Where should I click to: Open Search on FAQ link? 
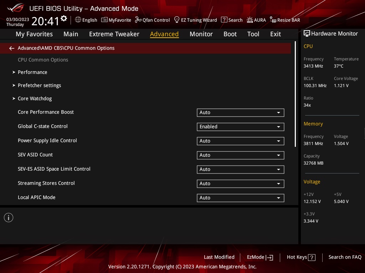(345, 257)
